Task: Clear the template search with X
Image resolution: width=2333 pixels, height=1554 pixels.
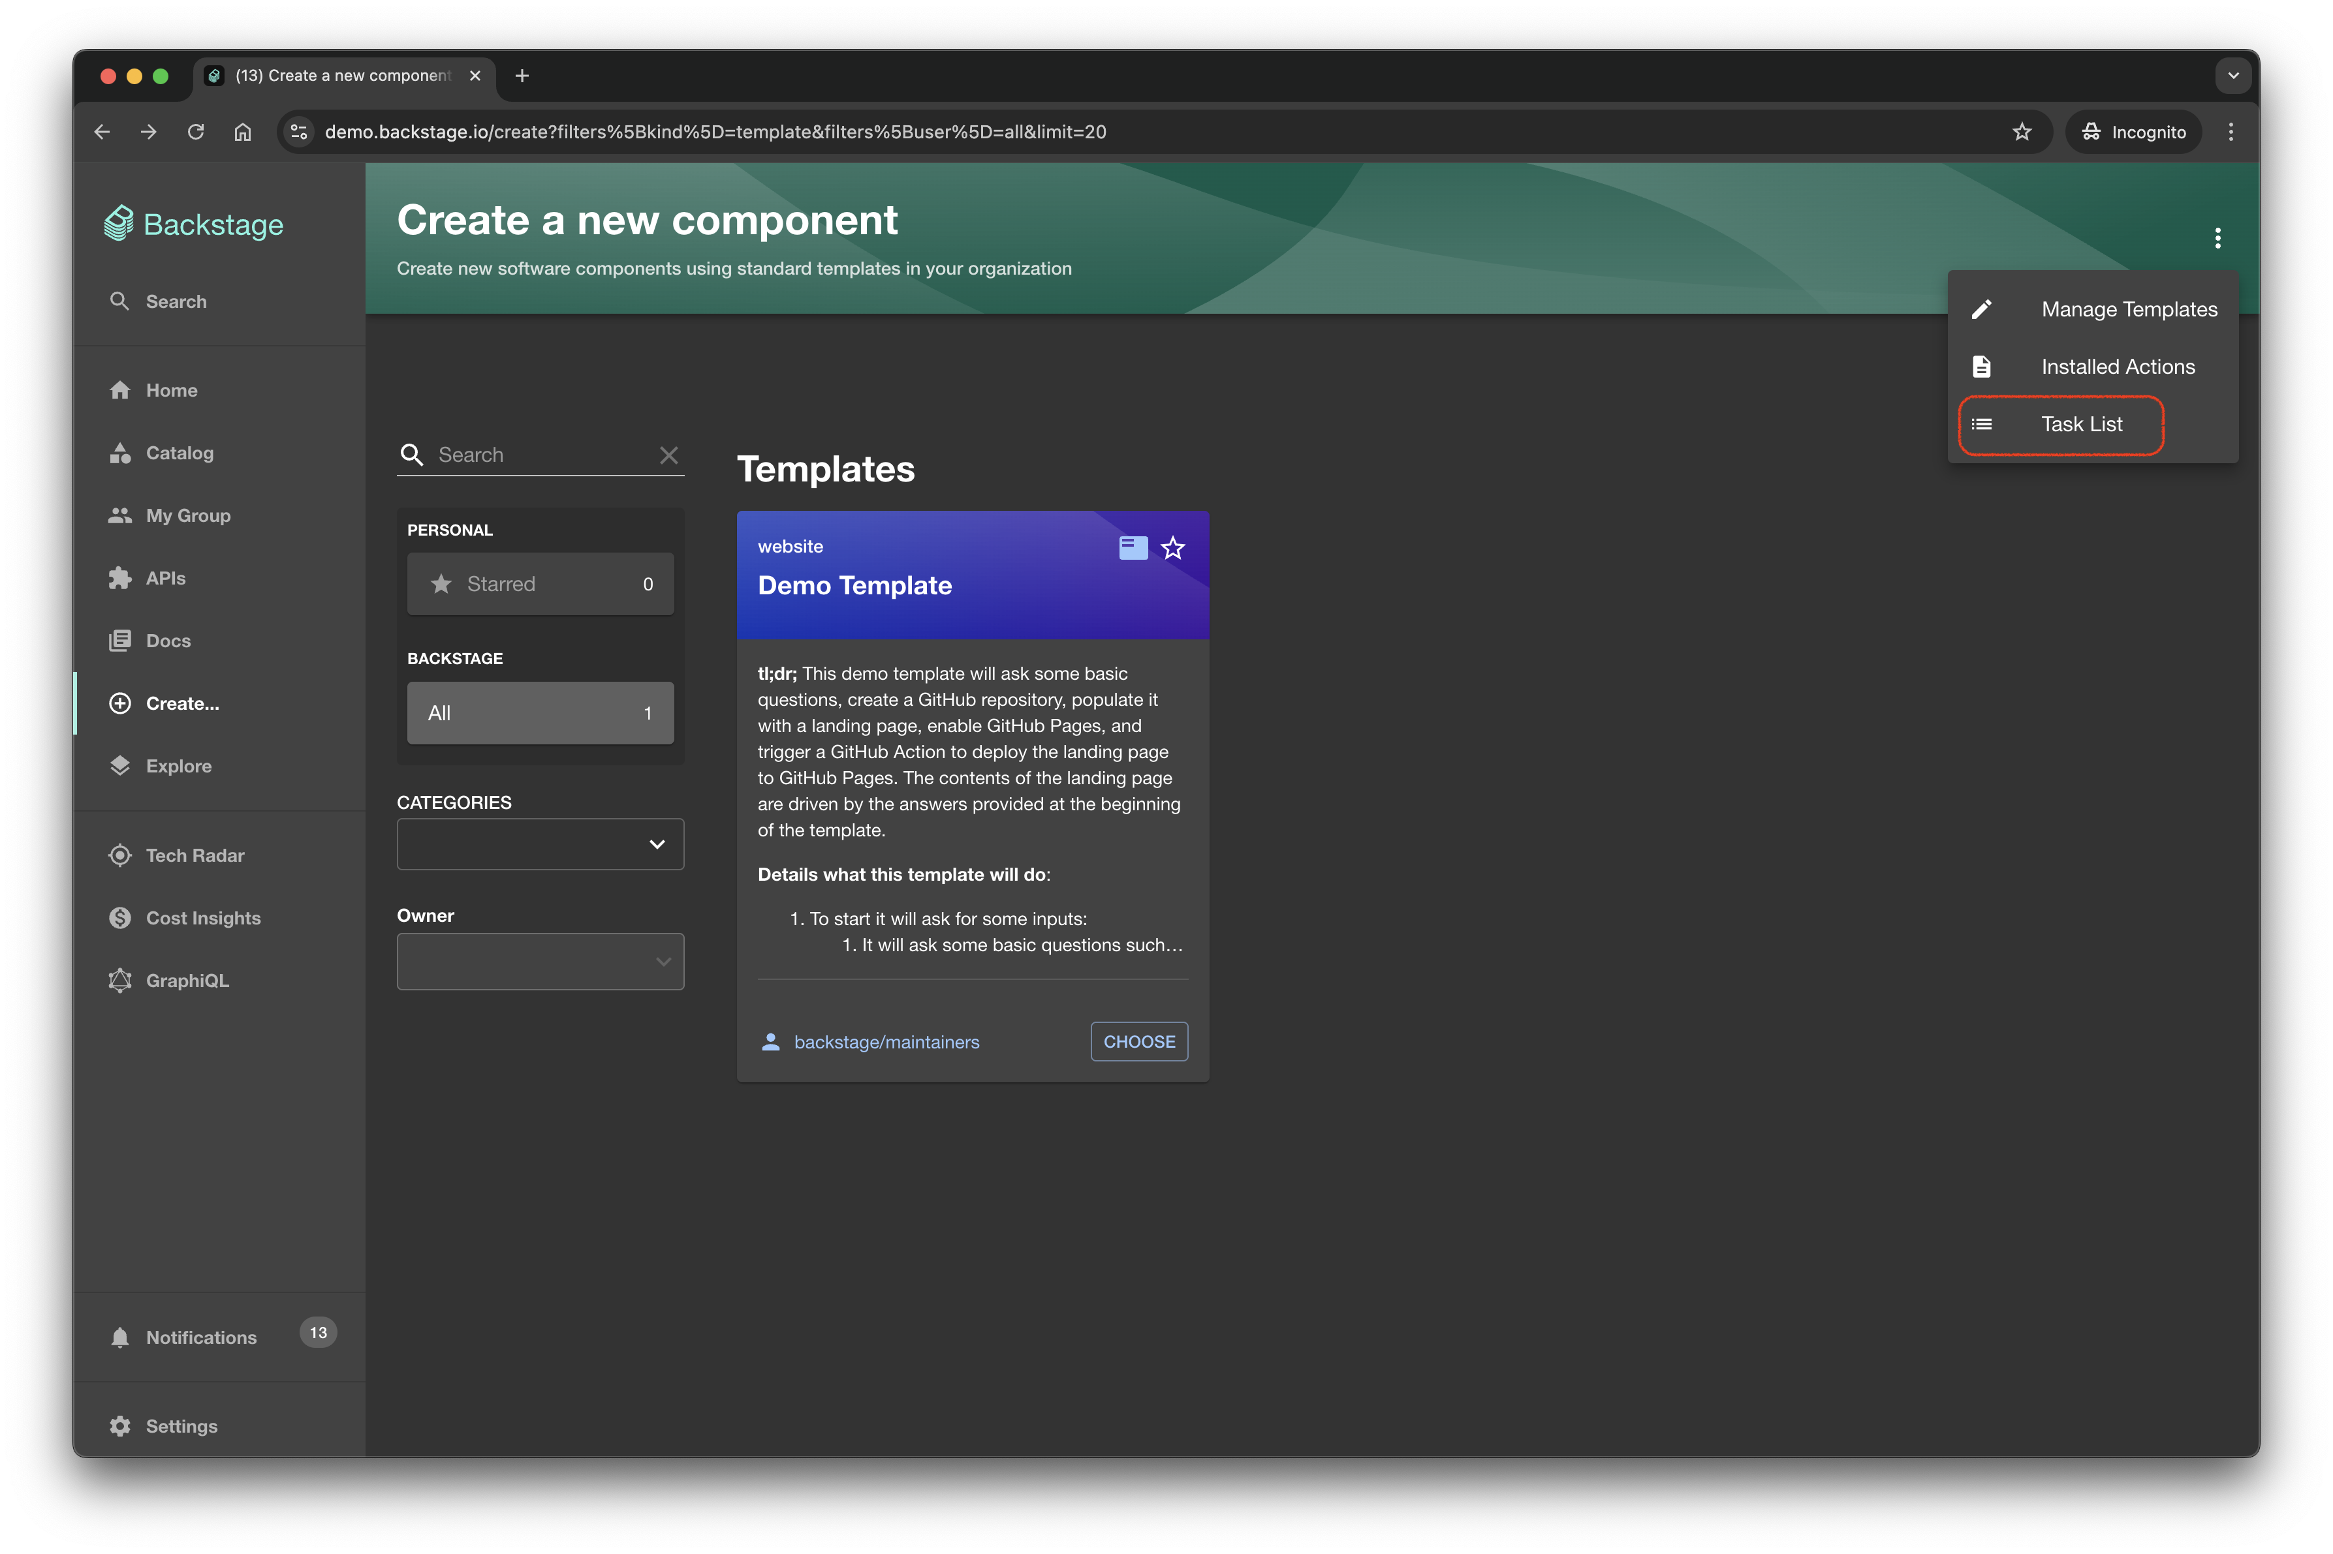Action: pyautogui.click(x=669, y=455)
